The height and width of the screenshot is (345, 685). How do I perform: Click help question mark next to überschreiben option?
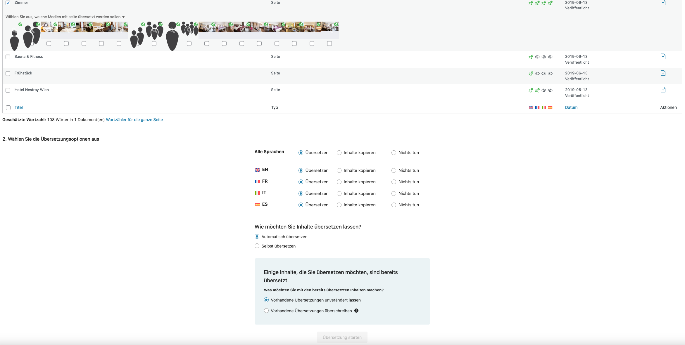(x=356, y=311)
